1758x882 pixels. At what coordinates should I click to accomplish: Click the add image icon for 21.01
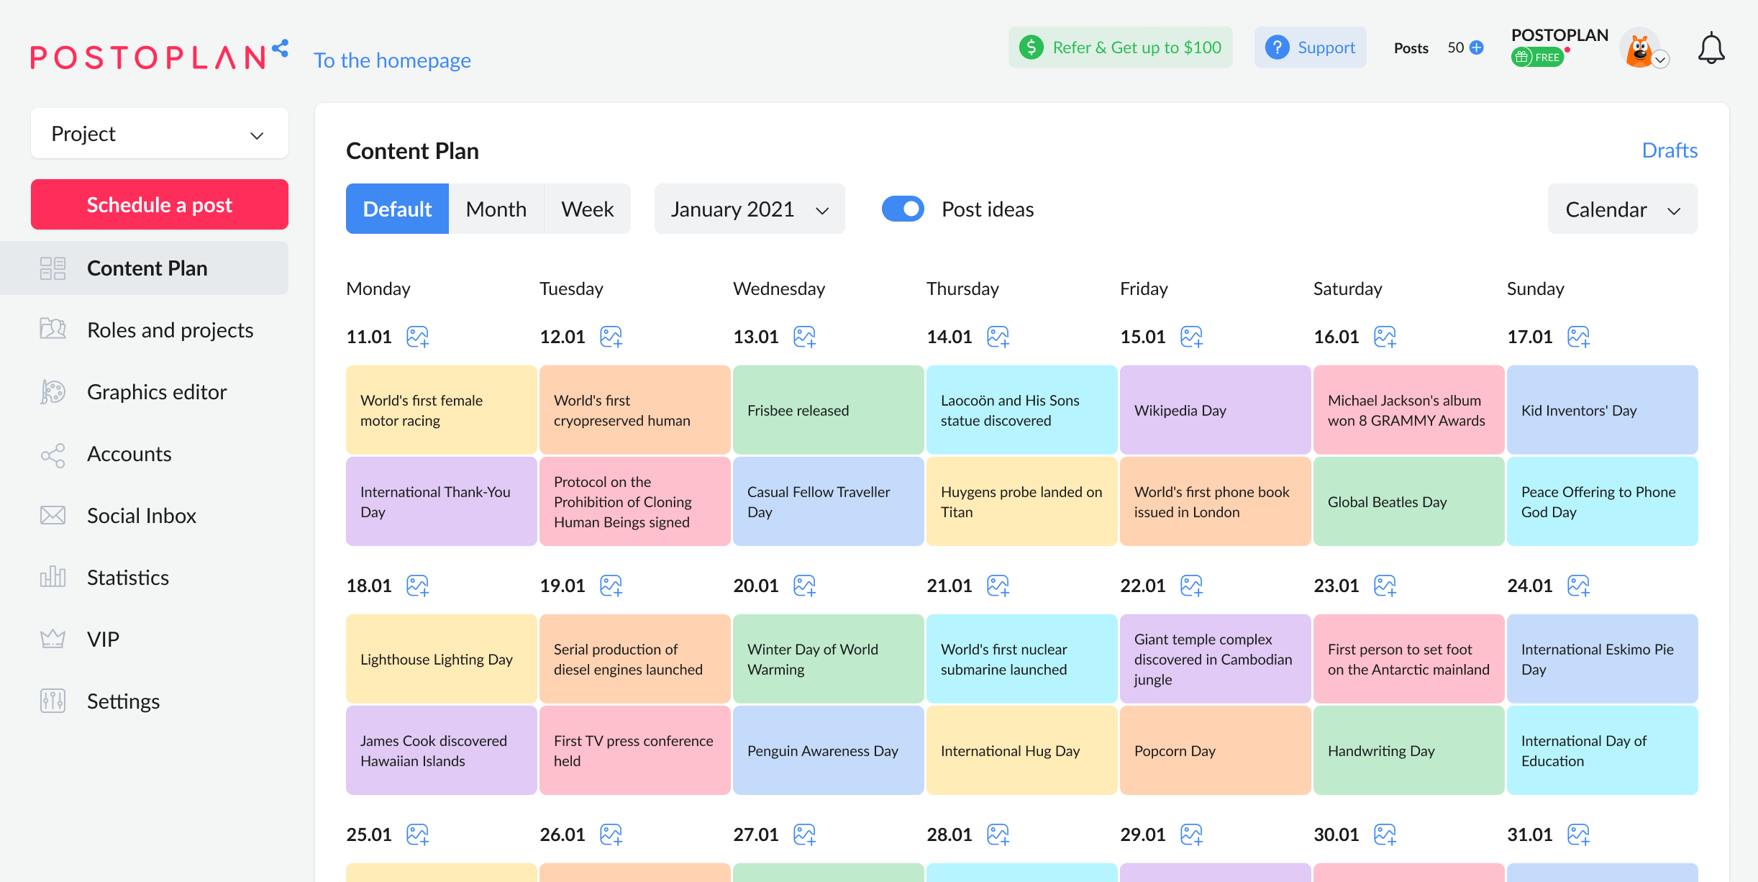(x=998, y=586)
